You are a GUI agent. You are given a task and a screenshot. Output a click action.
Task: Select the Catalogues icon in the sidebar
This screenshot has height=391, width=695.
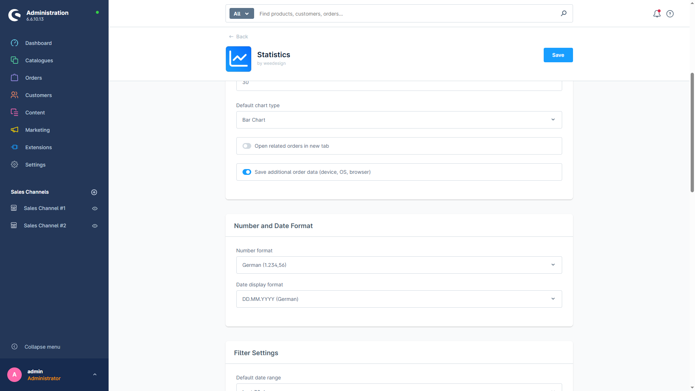click(x=14, y=60)
